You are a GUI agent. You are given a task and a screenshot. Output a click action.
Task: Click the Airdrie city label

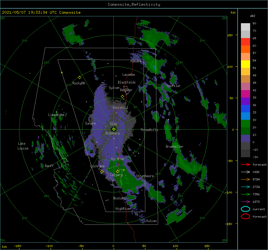click(117, 159)
